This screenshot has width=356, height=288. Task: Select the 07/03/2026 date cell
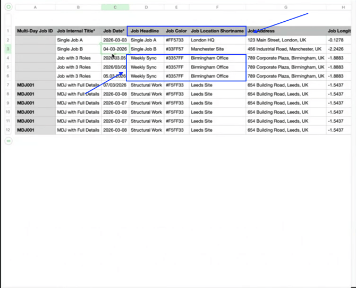115,85
